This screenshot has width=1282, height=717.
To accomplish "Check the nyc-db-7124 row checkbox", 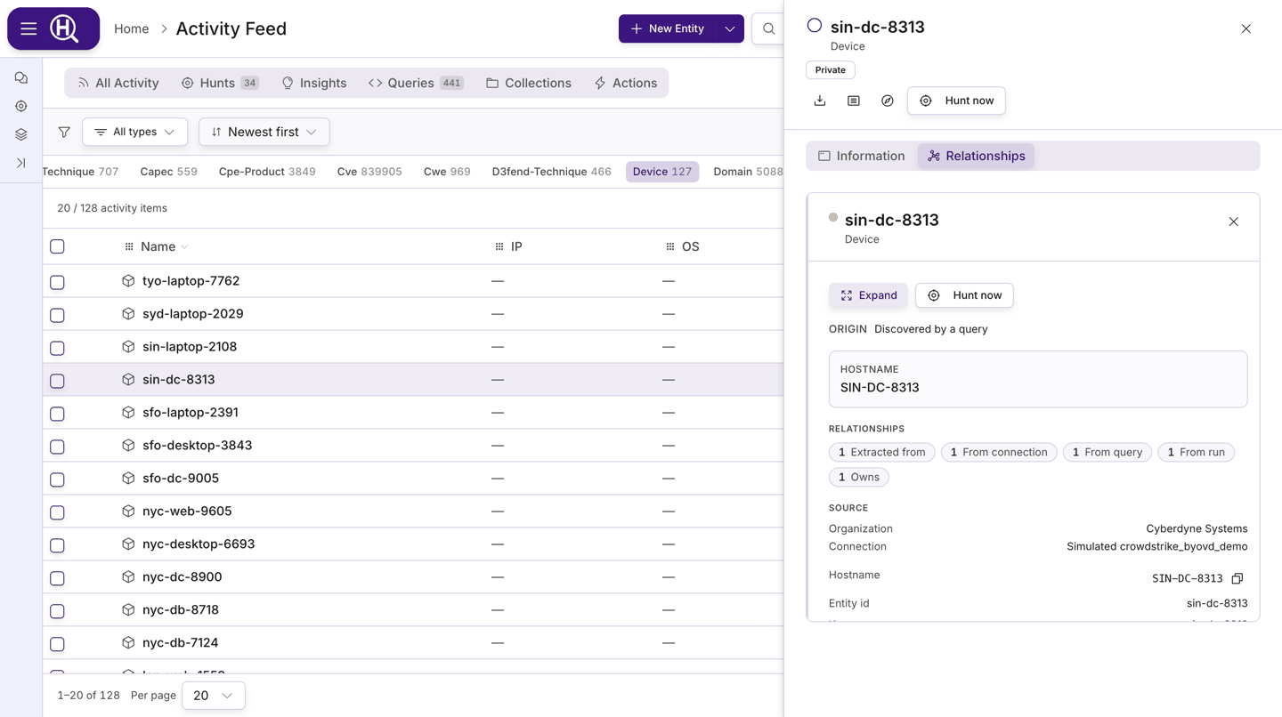I will point(57,644).
